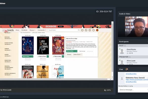Open shelf dropdown for Five Feet Apart
Image resolution: width=148 pixels, height=99 pixels.
32,56
